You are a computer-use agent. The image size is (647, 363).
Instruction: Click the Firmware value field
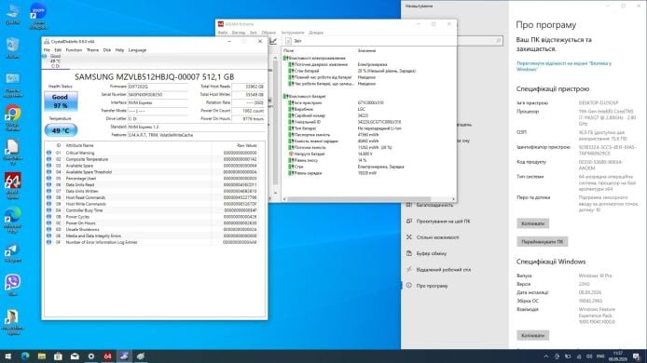(158, 87)
